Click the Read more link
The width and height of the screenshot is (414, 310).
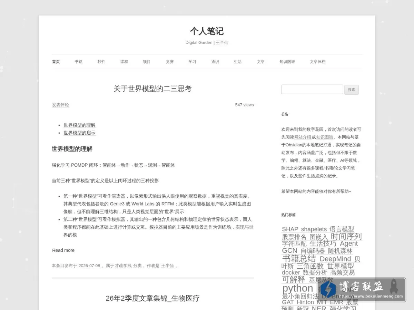tap(63, 250)
